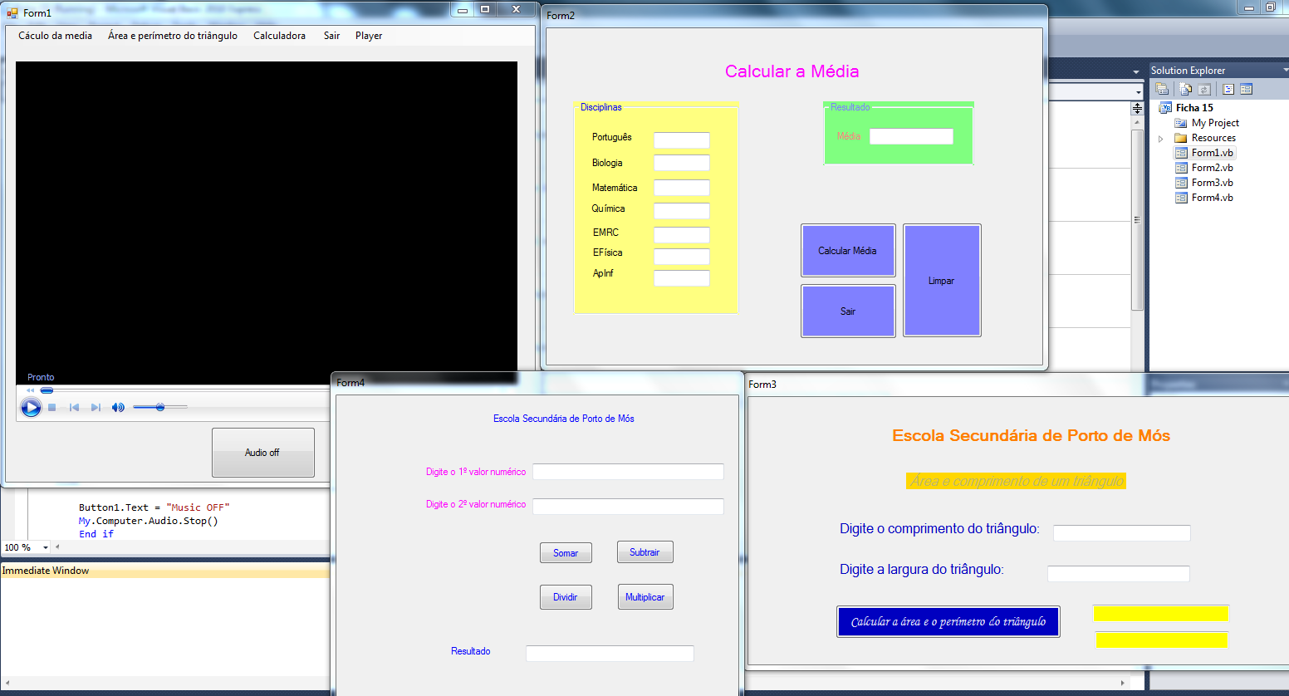The height and width of the screenshot is (696, 1289).
Task: Click the Refresh icon in Solution Explorer
Action: click(x=1203, y=90)
